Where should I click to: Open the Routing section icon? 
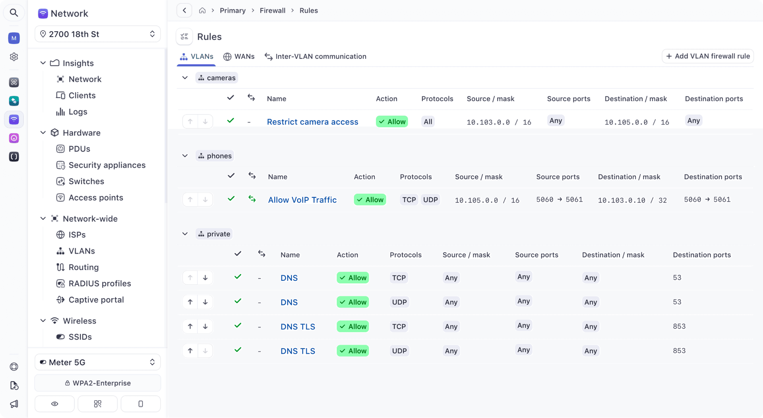click(60, 267)
